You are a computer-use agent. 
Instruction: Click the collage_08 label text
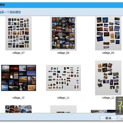click(x=63, y=53)
